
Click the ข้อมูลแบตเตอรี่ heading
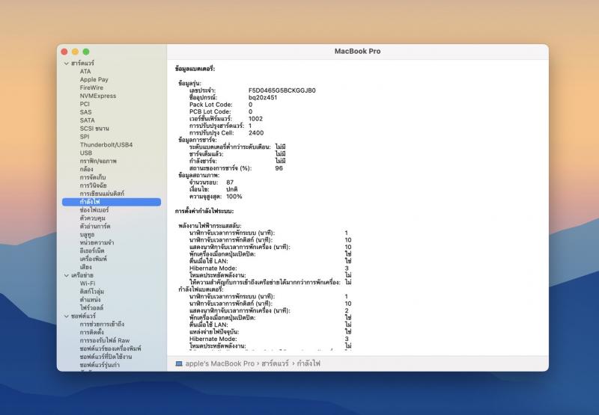tap(195, 69)
